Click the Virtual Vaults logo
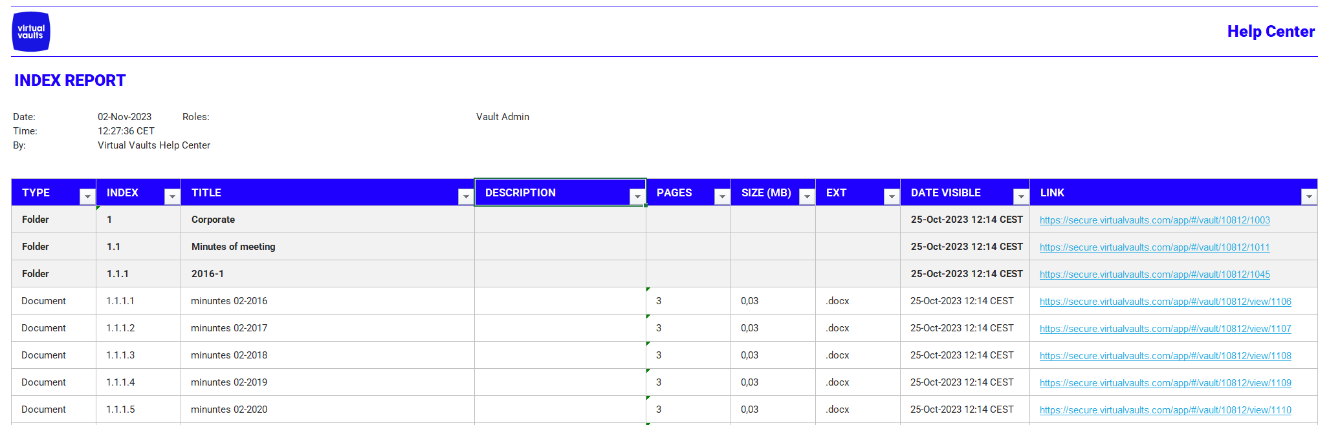This screenshot has height=425, width=1329. pyautogui.click(x=31, y=32)
